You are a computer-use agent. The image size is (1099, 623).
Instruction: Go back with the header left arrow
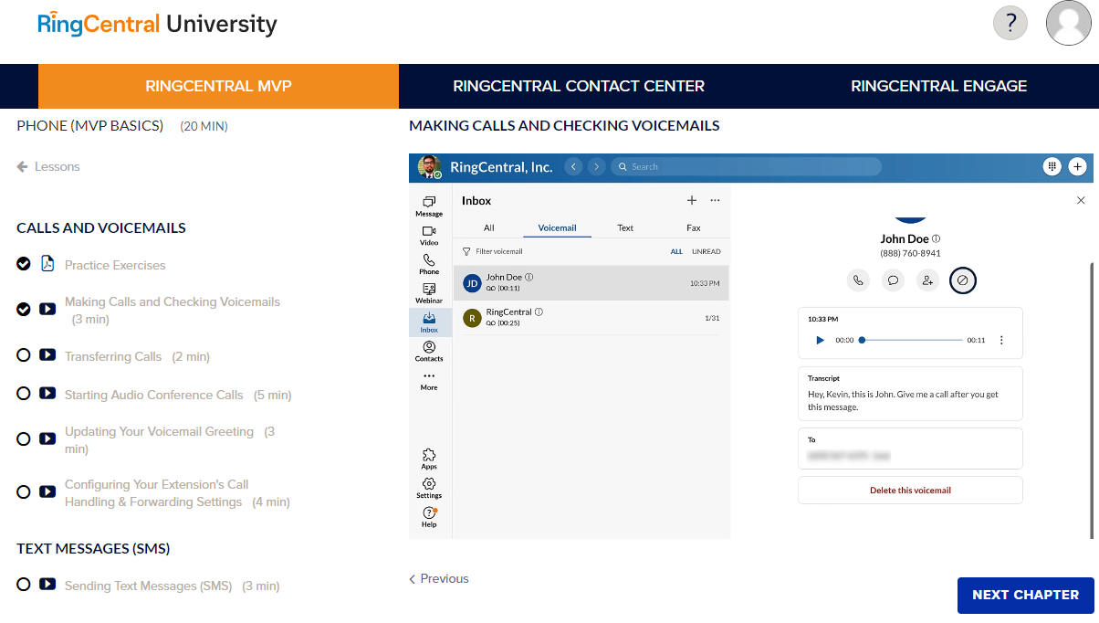[x=573, y=166]
